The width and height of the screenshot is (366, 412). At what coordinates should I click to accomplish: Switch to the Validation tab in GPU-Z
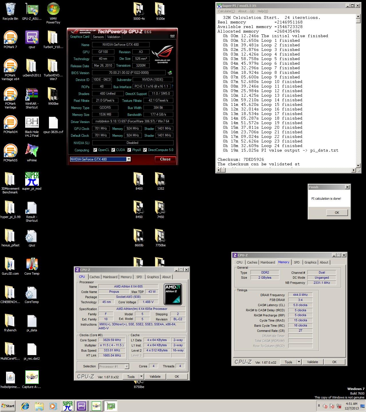pos(114,37)
